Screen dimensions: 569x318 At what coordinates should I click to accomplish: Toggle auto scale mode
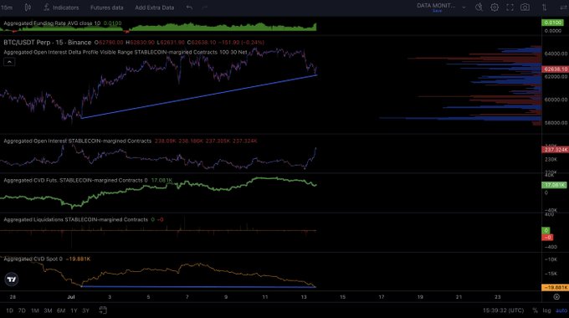[x=561, y=310]
